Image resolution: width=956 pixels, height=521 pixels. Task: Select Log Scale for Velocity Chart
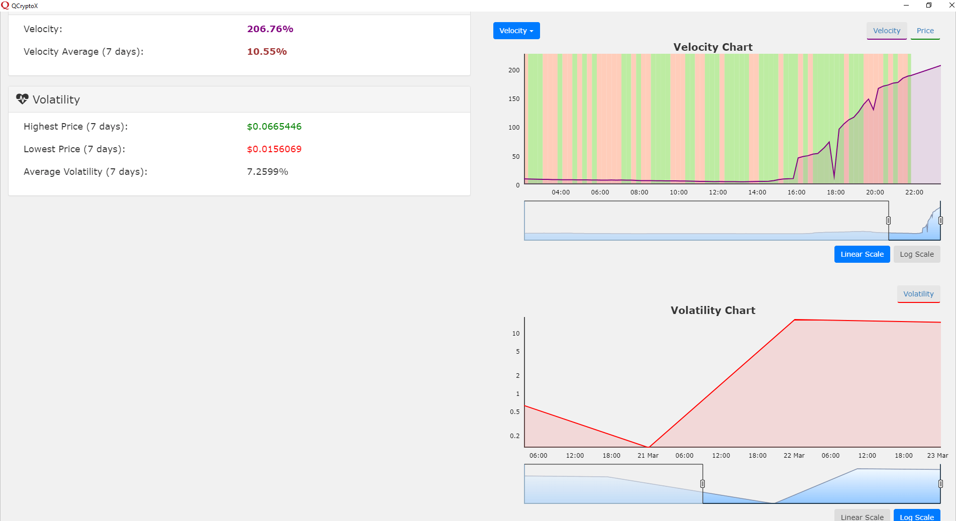(x=917, y=254)
